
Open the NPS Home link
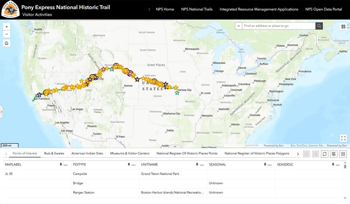[x=165, y=9]
